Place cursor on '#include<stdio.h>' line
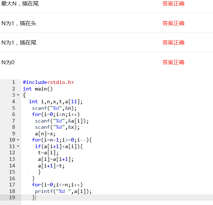 [49, 82]
